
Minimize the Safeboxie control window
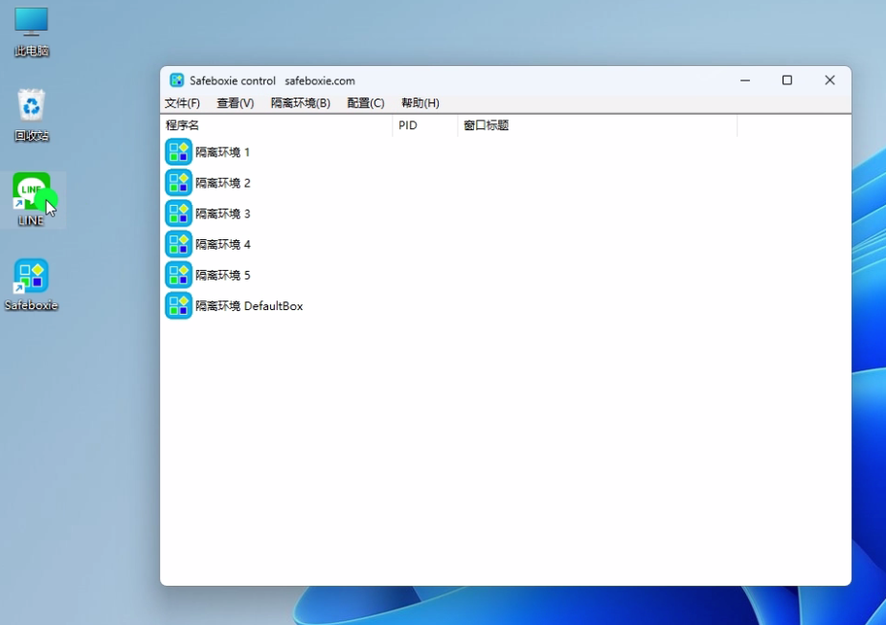[745, 80]
